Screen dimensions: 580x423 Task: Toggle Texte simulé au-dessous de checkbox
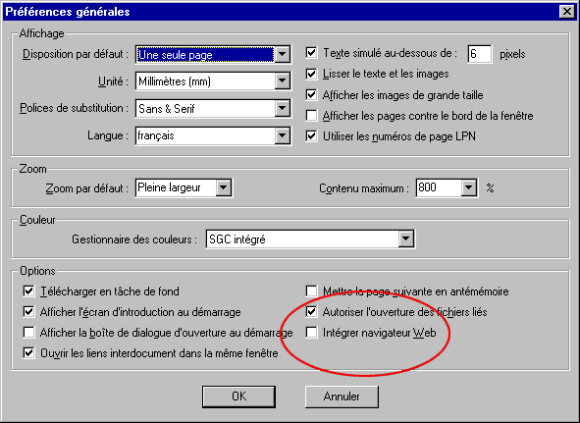pos(311,53)
